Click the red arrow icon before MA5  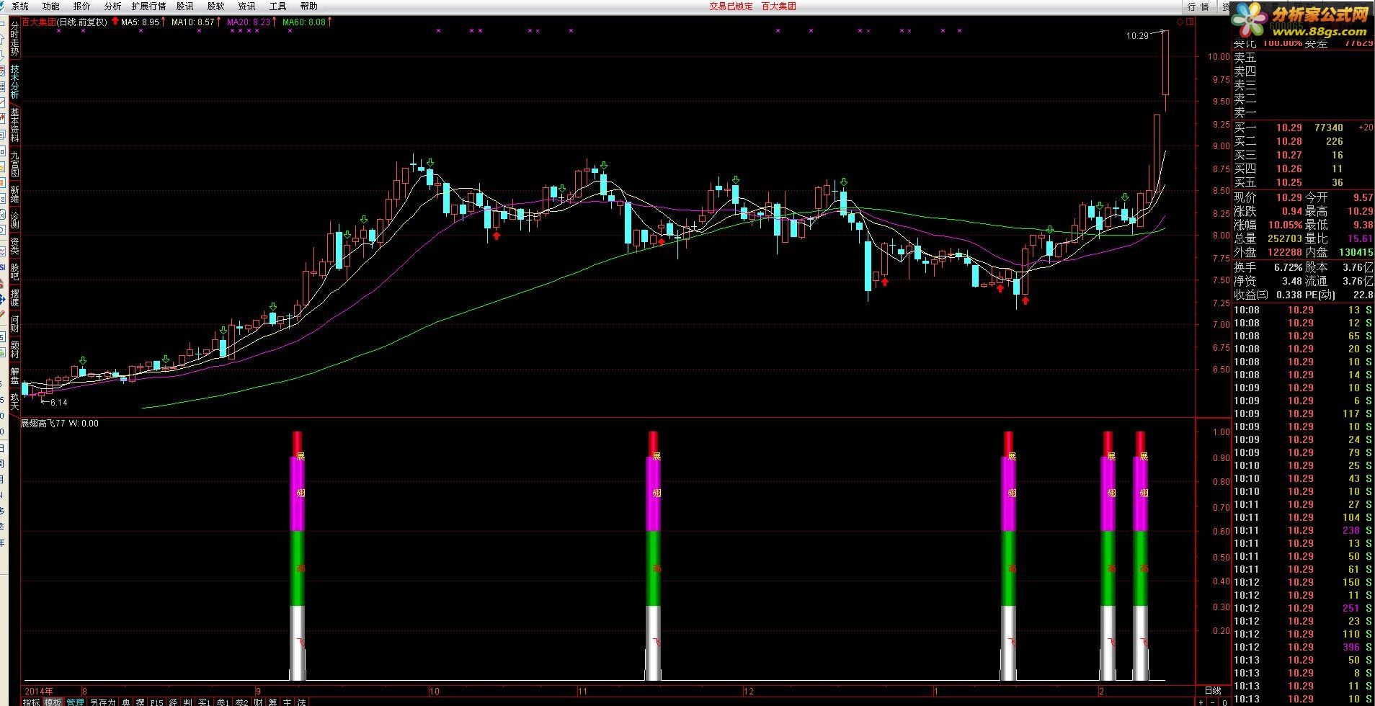115,22
